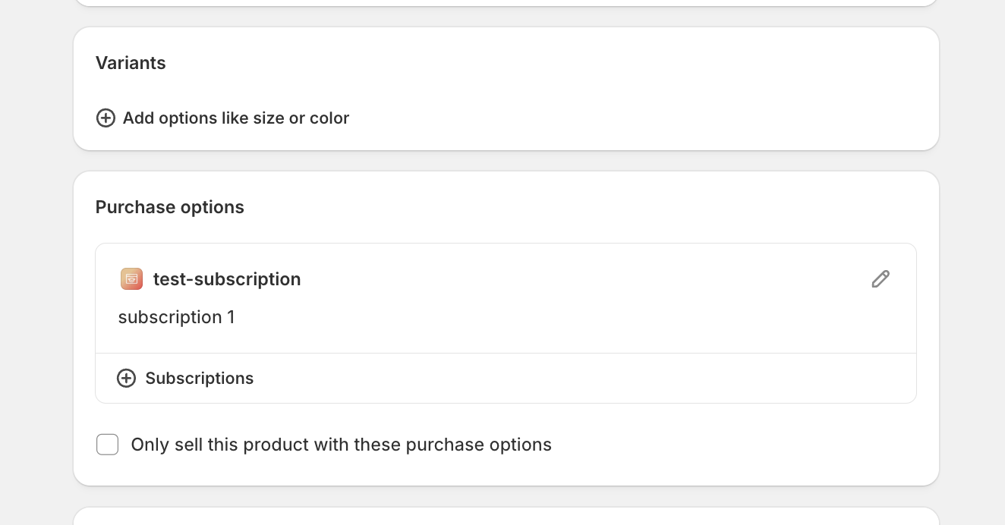Viewport: 1005px width, 525px height.
Task: Click the "Only sell this product" label text
Action: (341, 445)
